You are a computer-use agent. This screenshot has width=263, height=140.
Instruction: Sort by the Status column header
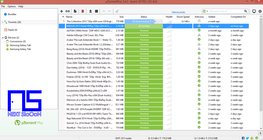(144, 17)
